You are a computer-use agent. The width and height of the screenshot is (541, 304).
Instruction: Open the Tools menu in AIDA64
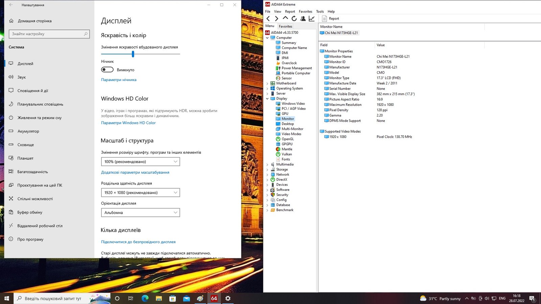coord(320,11)
